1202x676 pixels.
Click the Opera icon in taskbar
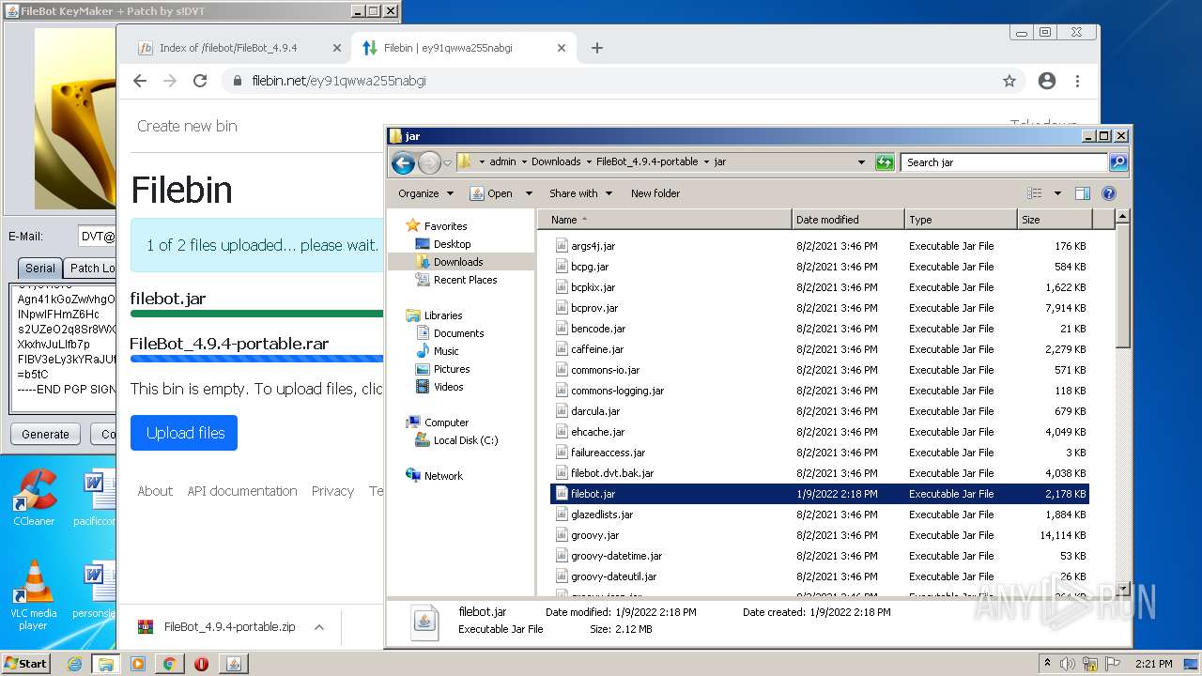click(201, 664)
